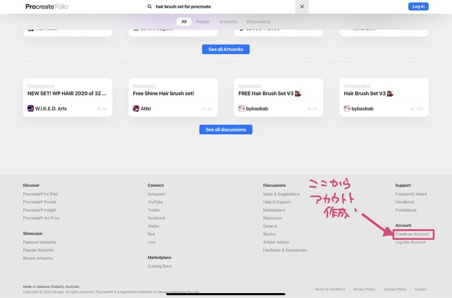Open Discussions footer heading

[x=275, y=186]
